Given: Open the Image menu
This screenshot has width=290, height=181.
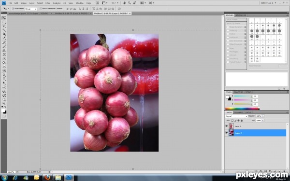Looking at the screenshot, I should pos(24,3).
